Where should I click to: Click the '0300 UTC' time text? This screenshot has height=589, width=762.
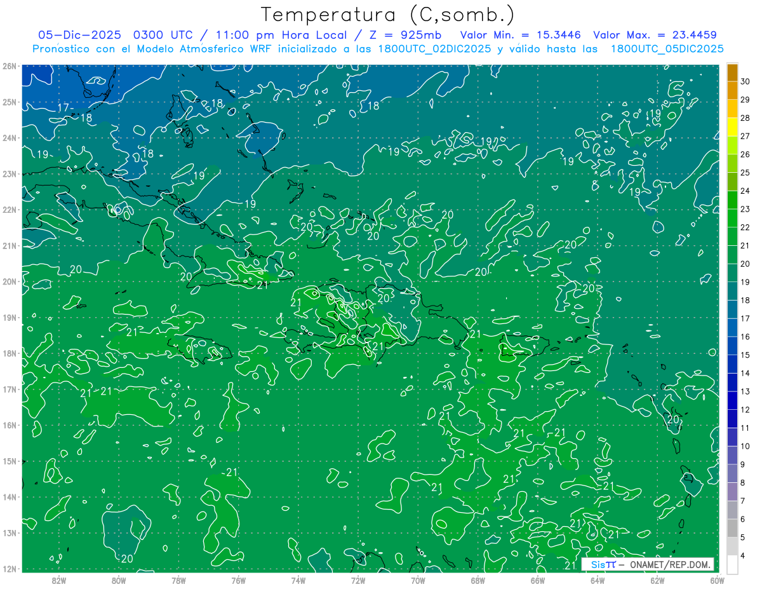[165, 35]
